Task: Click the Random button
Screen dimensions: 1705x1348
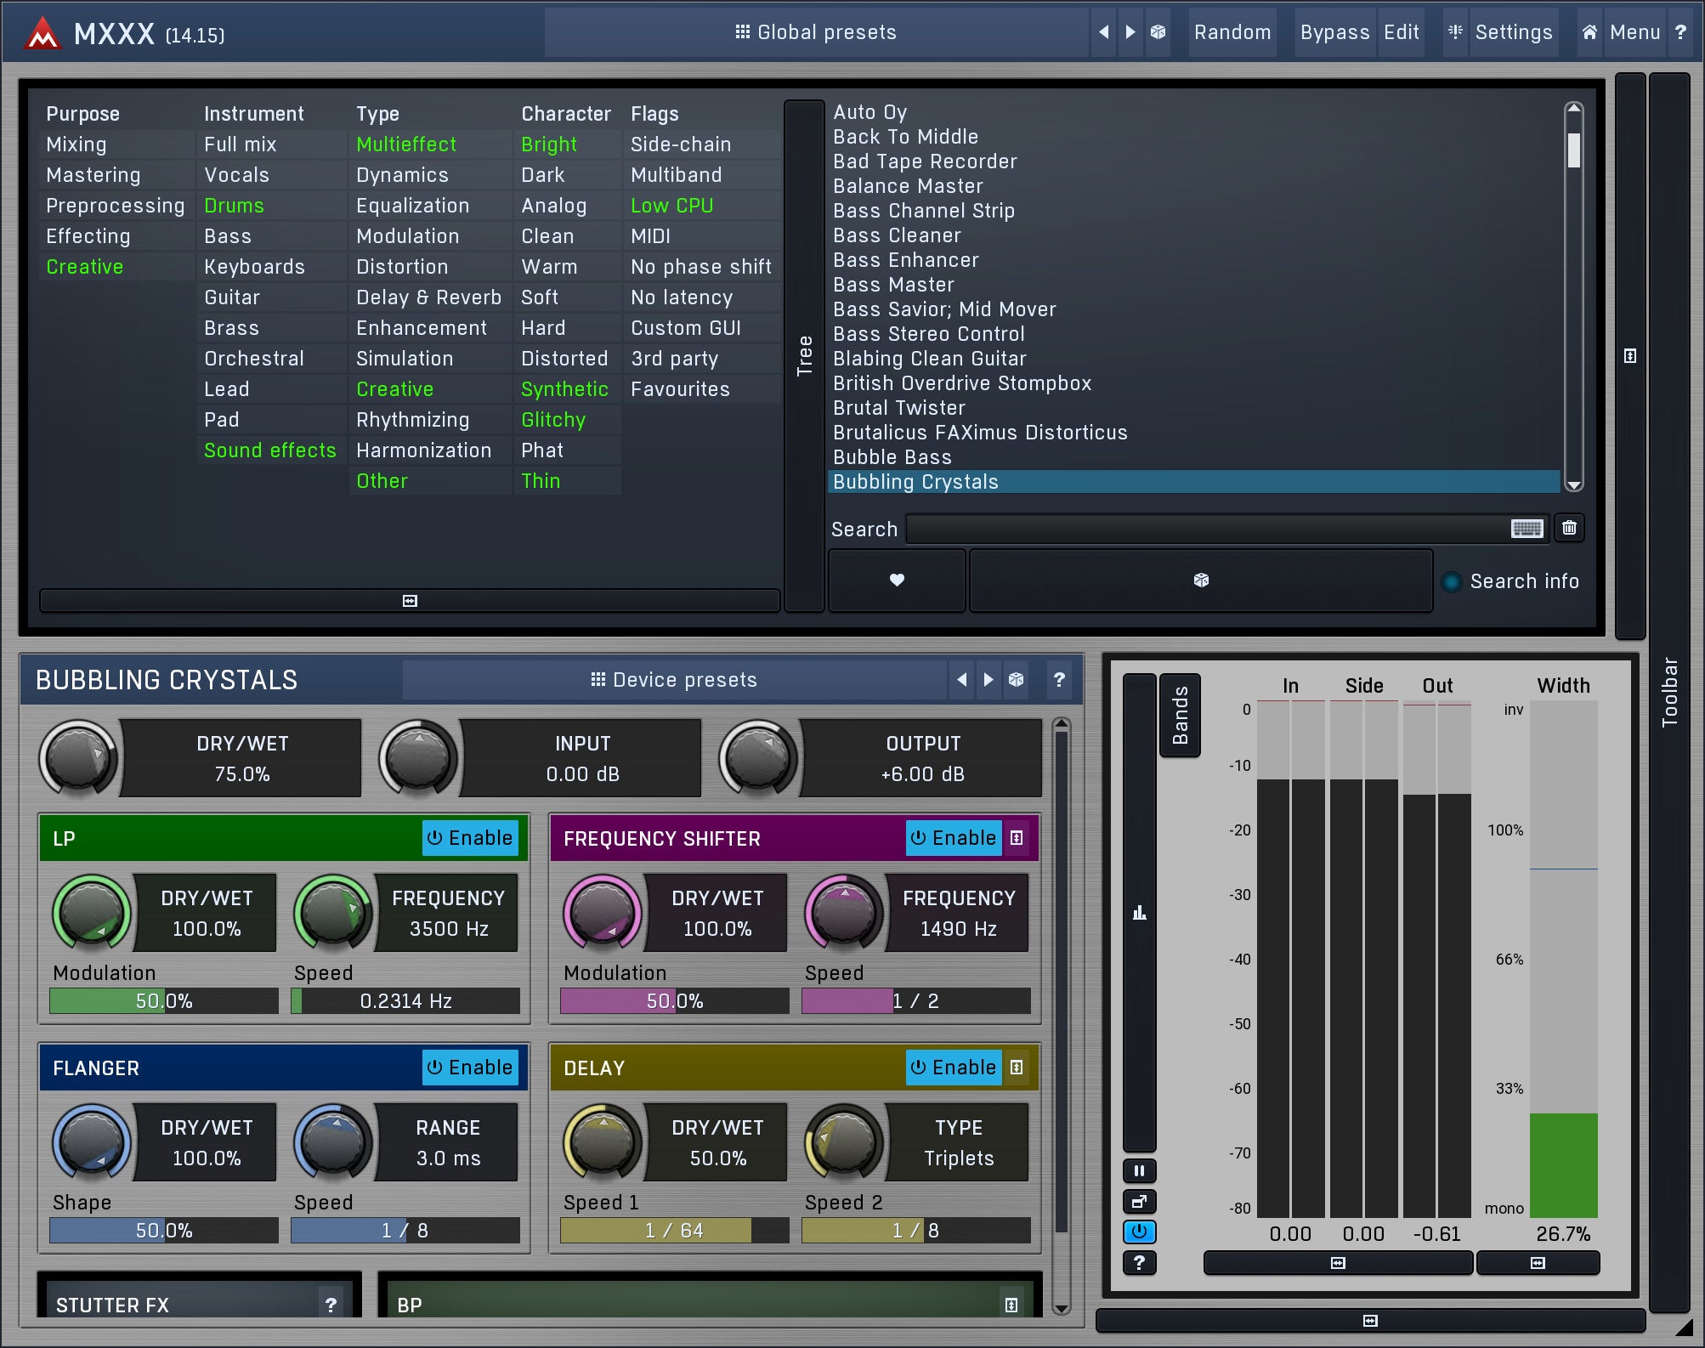Action: 1232,32
